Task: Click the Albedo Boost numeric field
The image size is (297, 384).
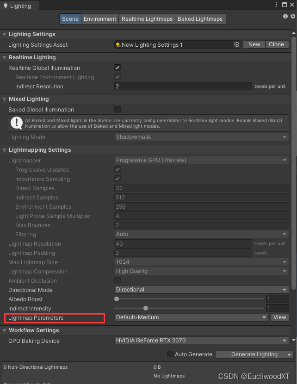Action: point(278,299)
